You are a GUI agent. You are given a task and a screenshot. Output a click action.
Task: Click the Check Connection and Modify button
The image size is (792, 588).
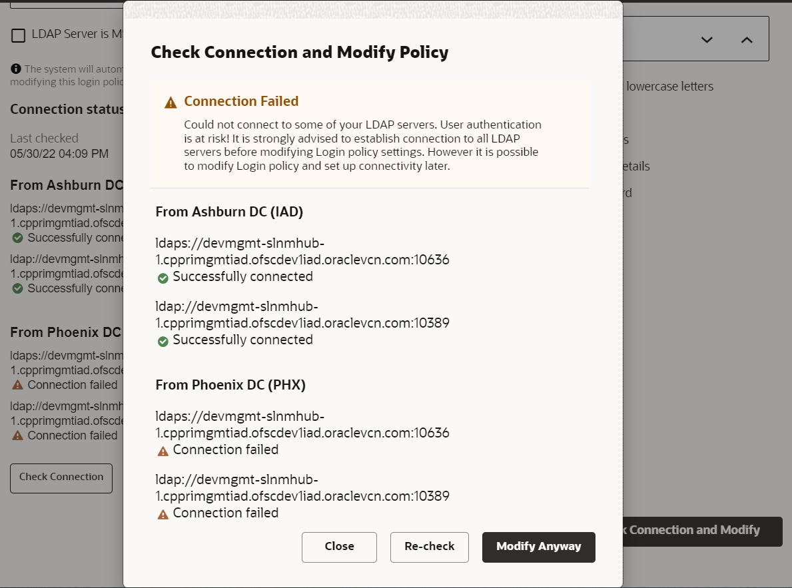click(x=699, y=531)
